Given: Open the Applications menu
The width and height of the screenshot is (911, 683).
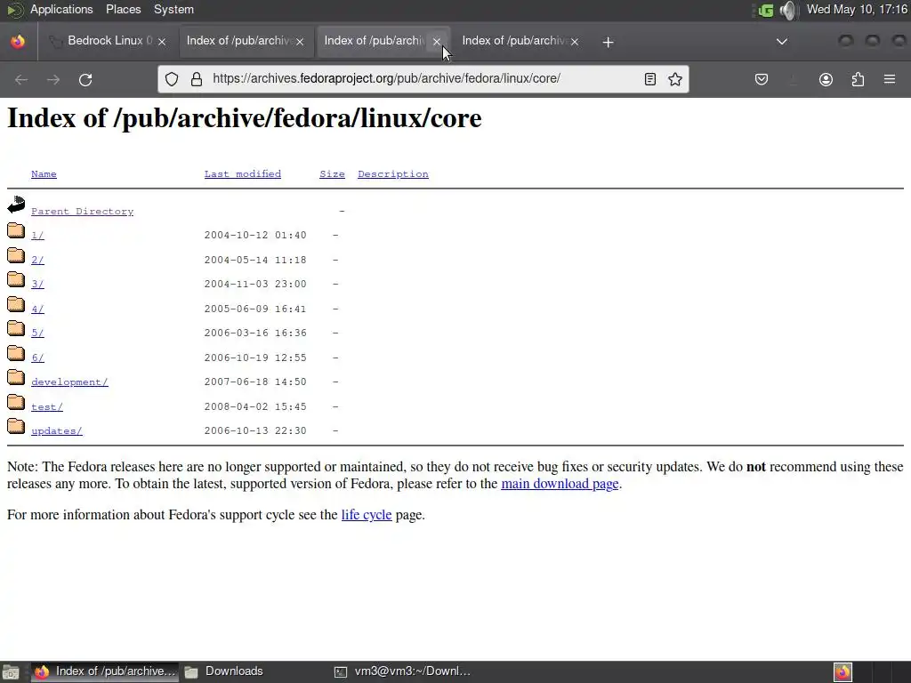Looking at the screenshot, I should (x=61, y=9).
